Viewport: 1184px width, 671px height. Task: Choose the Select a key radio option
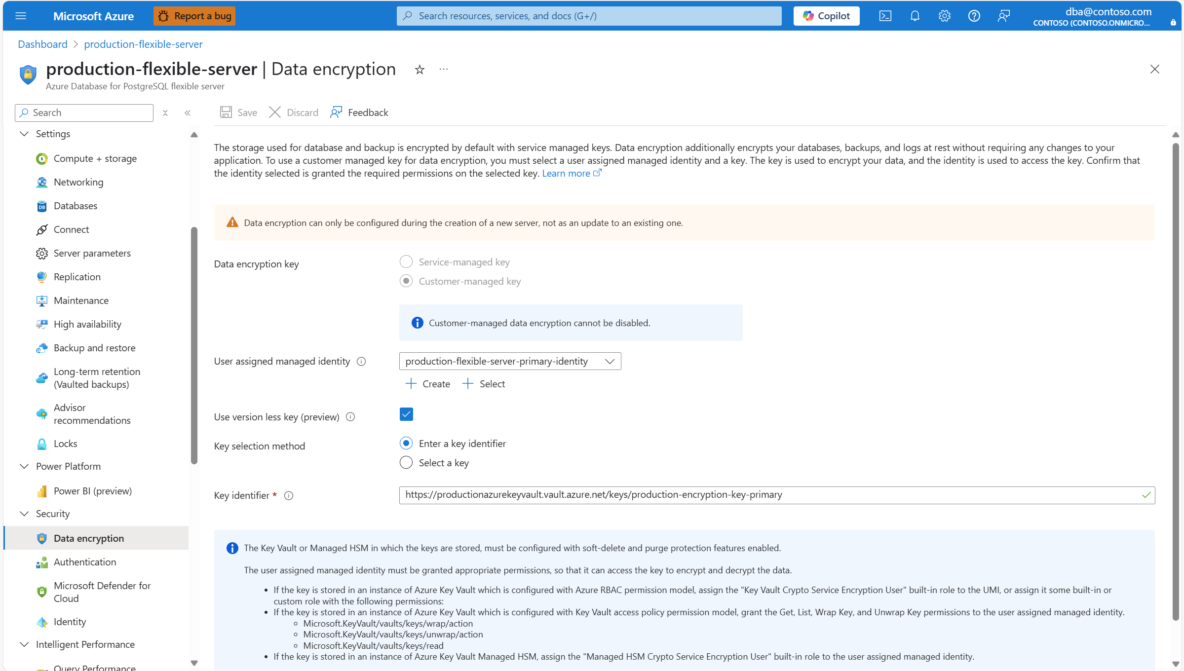pyautogui.click(x=406, y=463)
